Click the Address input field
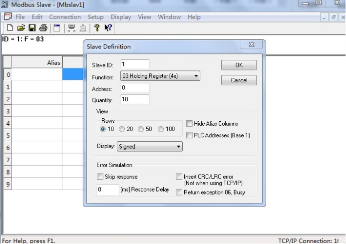The width and height of the screenshot is (346, 244). pyautogui.click(x=135, y=88)
